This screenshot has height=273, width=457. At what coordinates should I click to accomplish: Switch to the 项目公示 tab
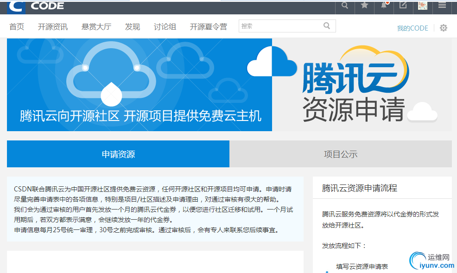(x=341, y=154)
